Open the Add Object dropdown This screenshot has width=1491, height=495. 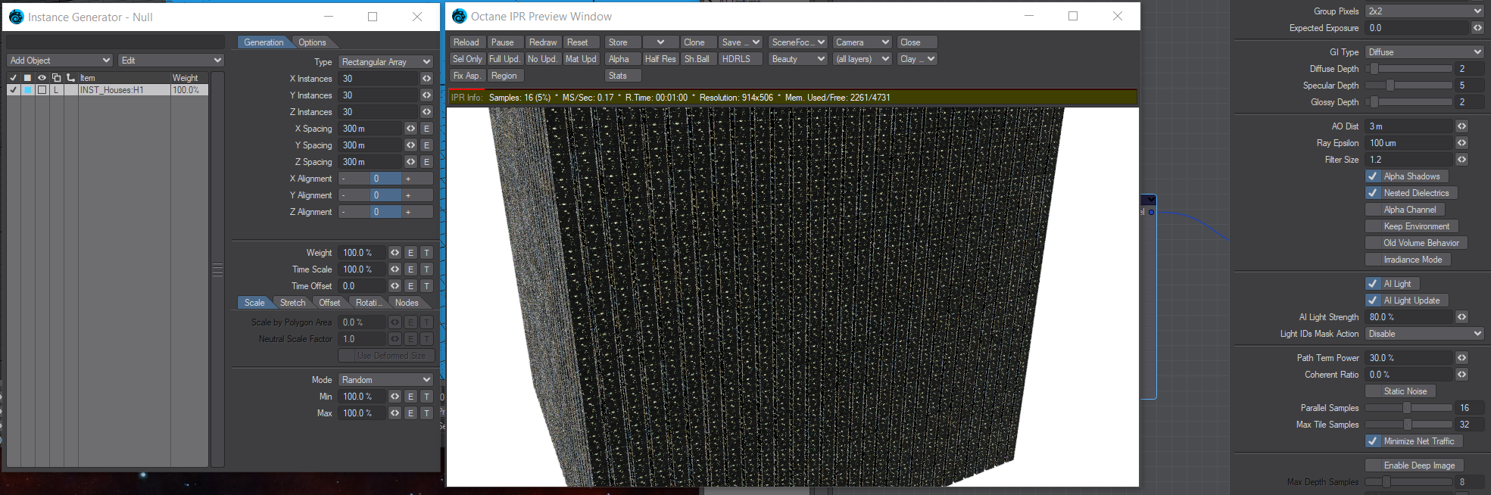tap(60, 61)
